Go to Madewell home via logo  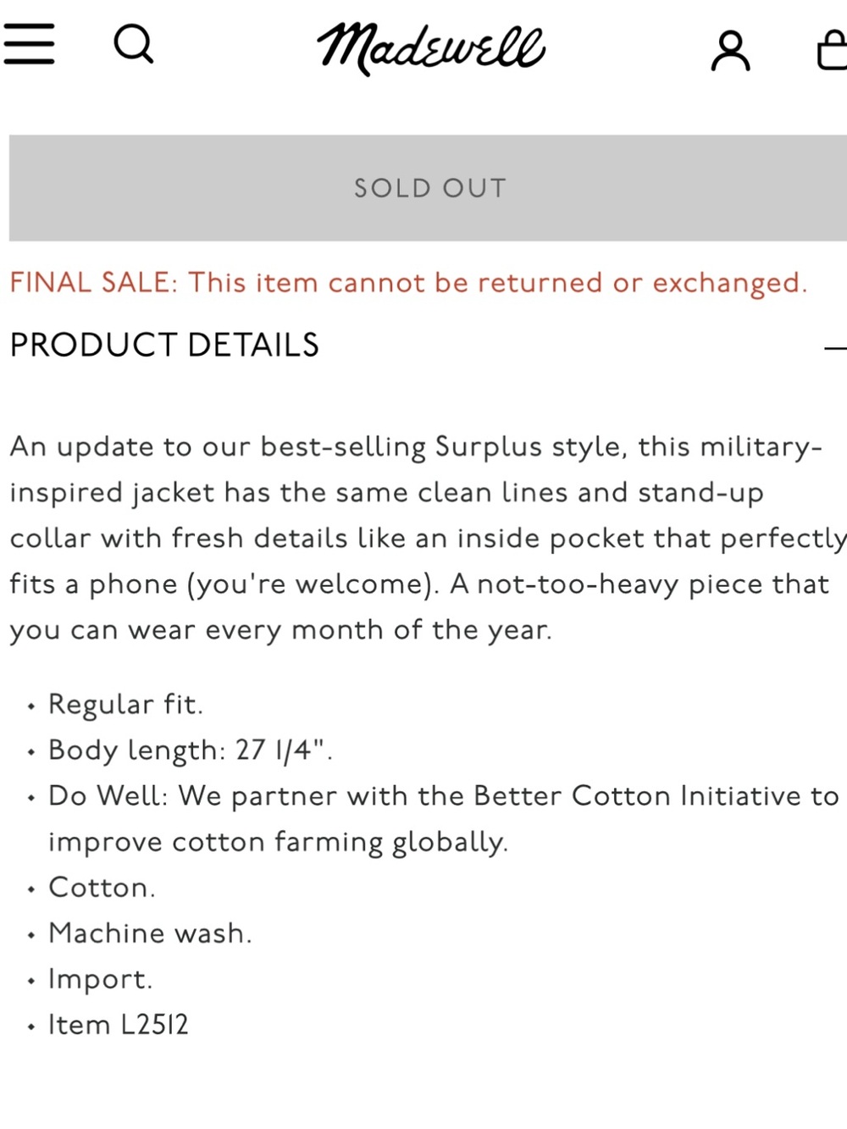pos(431,48)
